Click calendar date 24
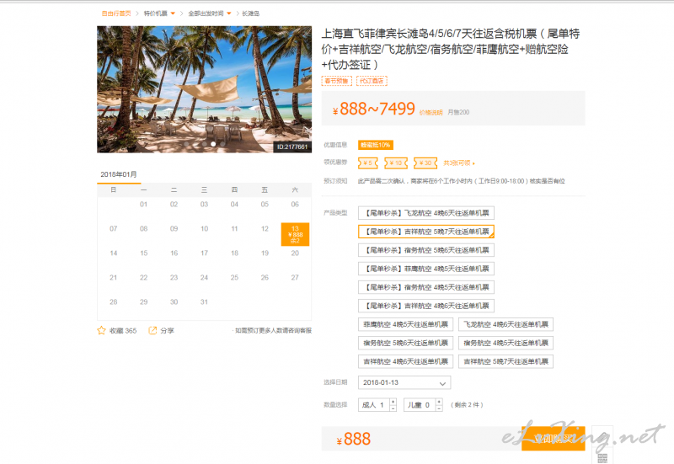Screen dimensions: 674x464 tap(204, 278)
